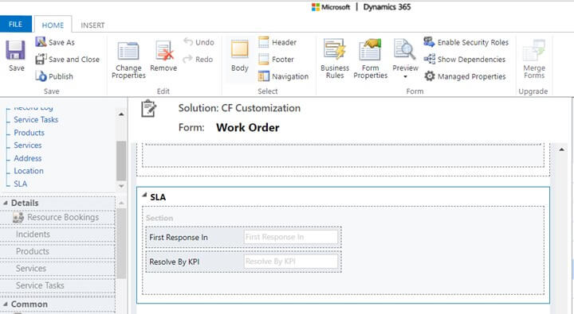Jump to Address in the form tree

(x=27, y=158)
